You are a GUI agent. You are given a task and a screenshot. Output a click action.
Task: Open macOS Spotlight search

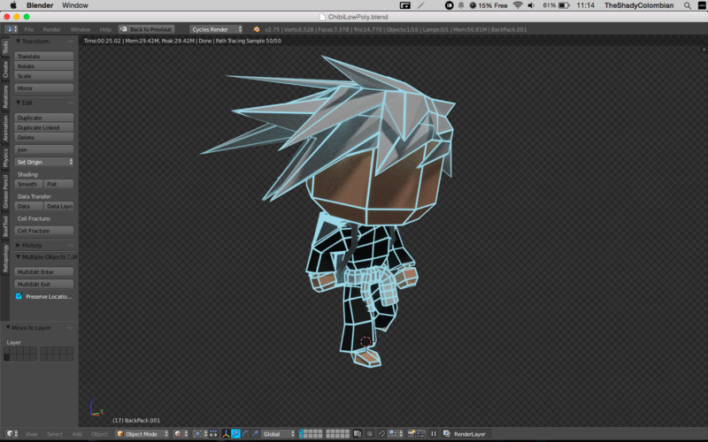pos(688,5)
